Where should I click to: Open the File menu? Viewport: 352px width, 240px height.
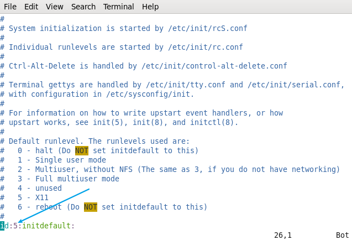click(x=10, y=7)
